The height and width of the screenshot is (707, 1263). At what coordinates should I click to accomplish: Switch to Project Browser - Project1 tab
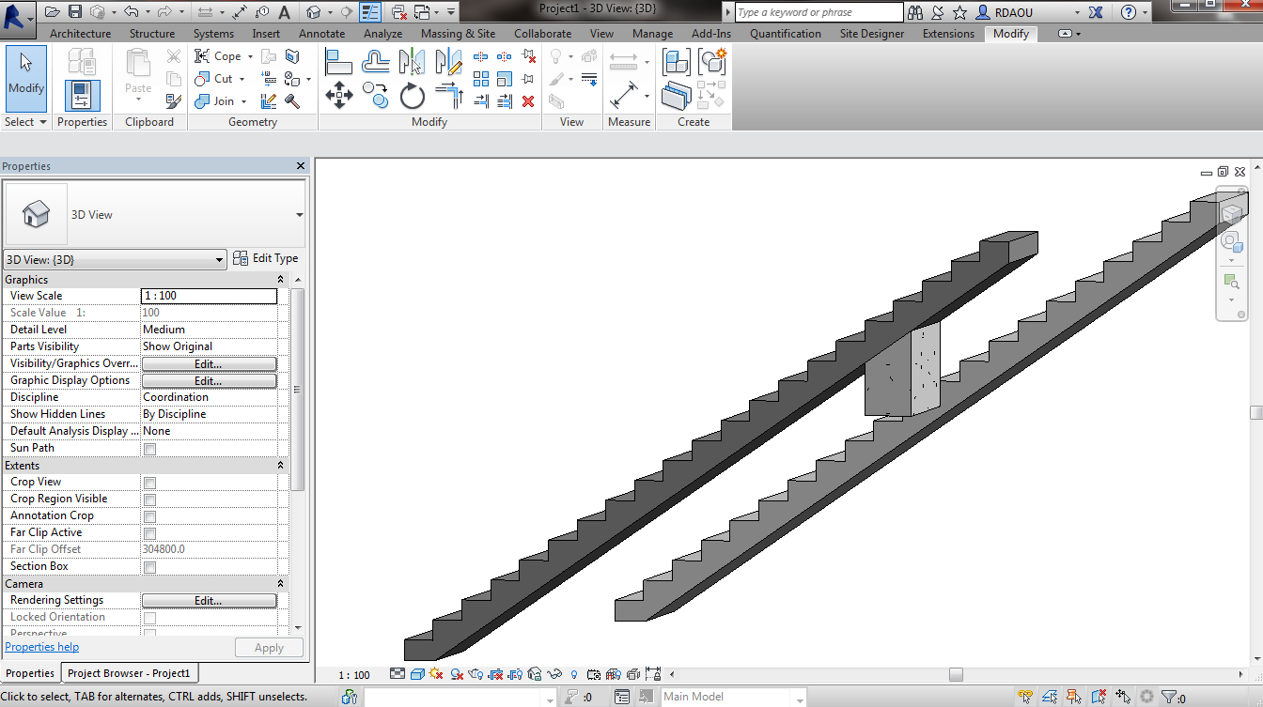129,673
